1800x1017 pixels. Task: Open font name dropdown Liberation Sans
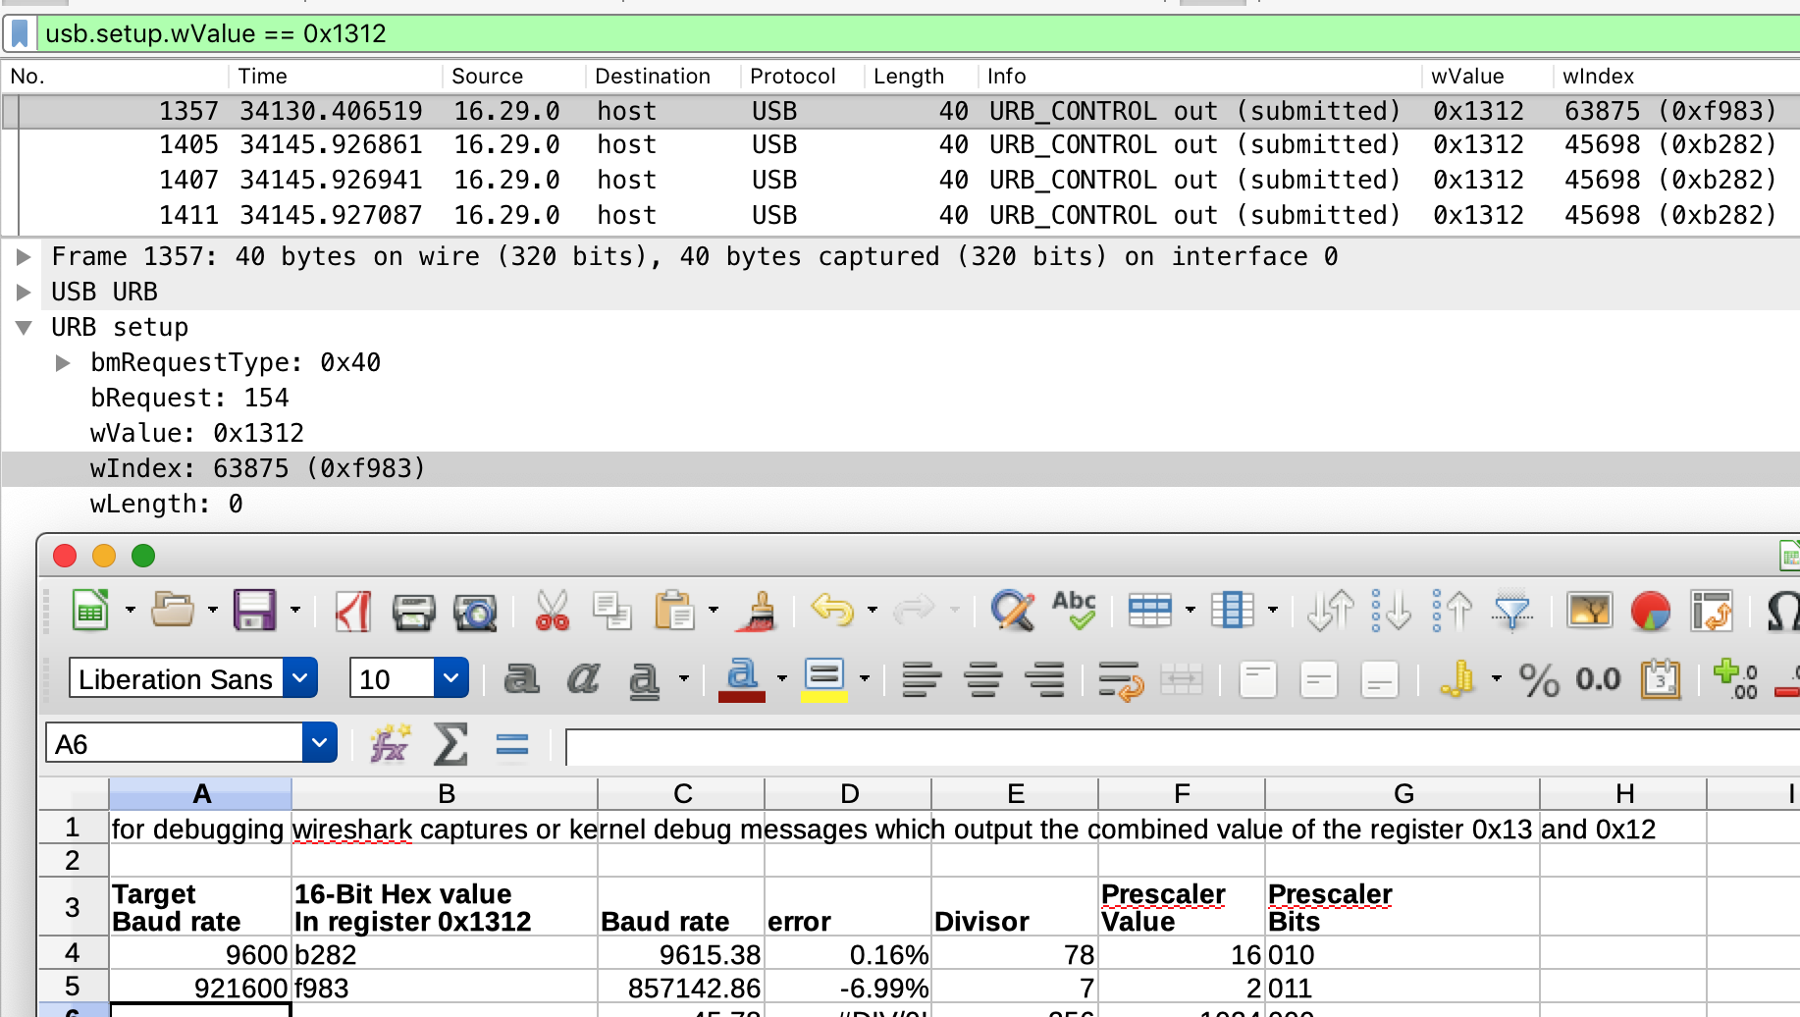point(300,678)
